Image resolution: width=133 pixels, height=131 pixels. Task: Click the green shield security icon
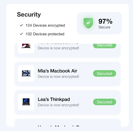[88, 23]
